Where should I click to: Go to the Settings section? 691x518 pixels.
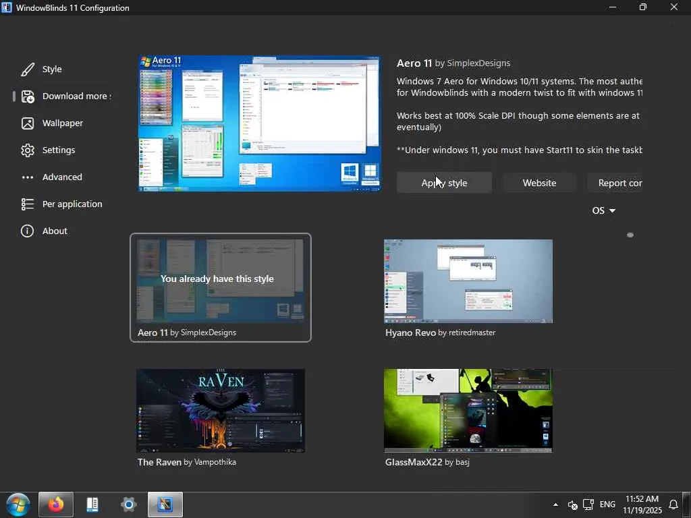tap(59, 150)
